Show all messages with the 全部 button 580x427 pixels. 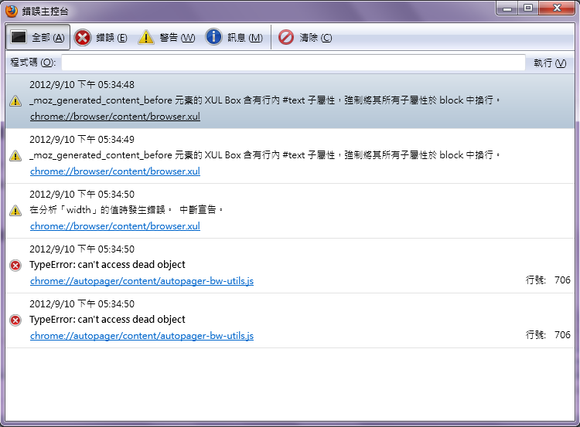pyautogui.click(x=38, y=38)
